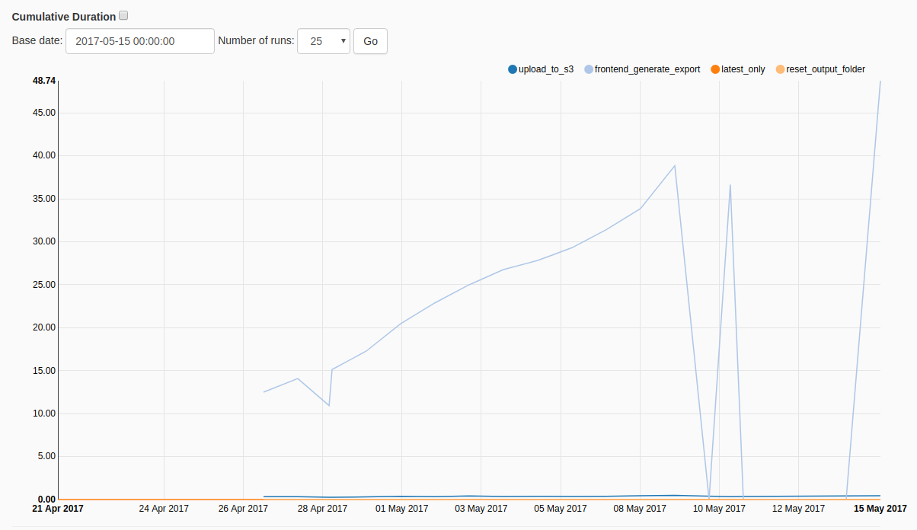Click the 12 May 2017 x-axis label
917x530 pixels.
tap(798, 508)
